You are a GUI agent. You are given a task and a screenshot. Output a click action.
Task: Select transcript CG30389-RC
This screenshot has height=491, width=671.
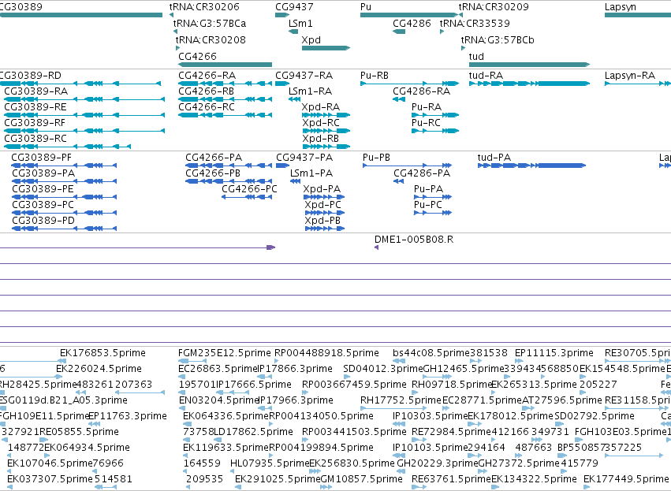tap(35, 139)
